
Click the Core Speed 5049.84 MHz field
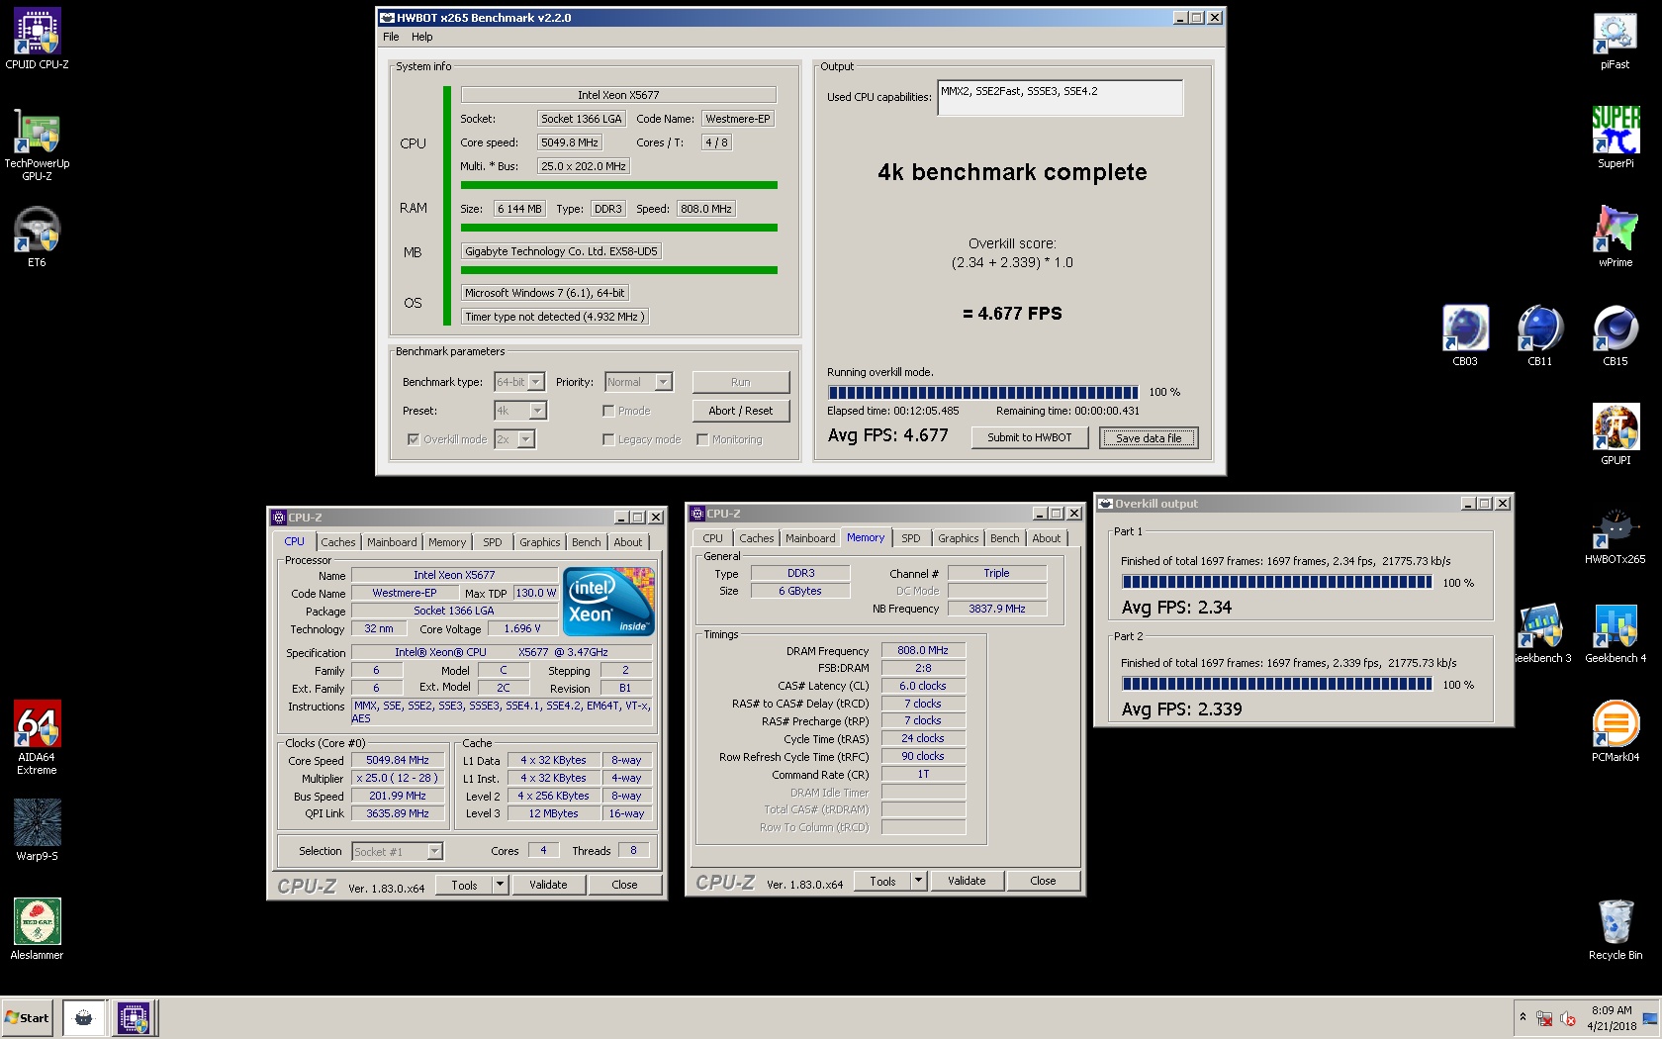(x=398, y=761)
